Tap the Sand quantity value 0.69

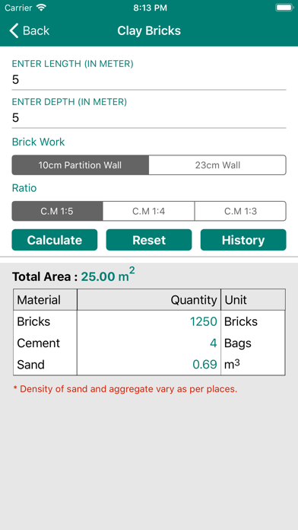click(204, 365)
